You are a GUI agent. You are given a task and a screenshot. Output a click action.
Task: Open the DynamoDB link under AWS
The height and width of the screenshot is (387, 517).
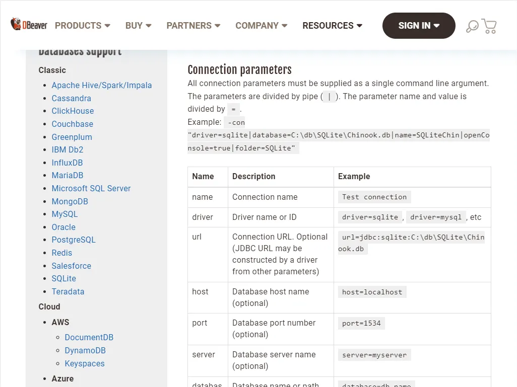[x=85, y=350]
